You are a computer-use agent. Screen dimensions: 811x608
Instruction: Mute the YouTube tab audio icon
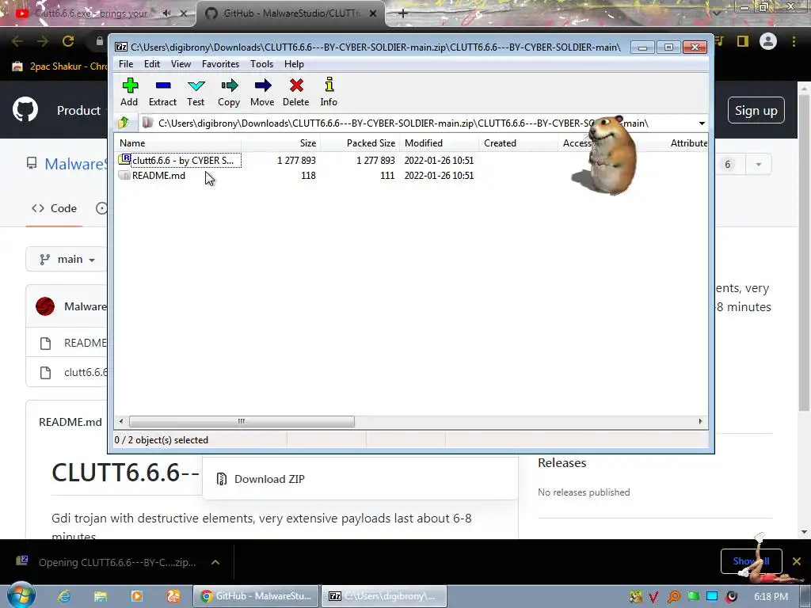[166, 13]
